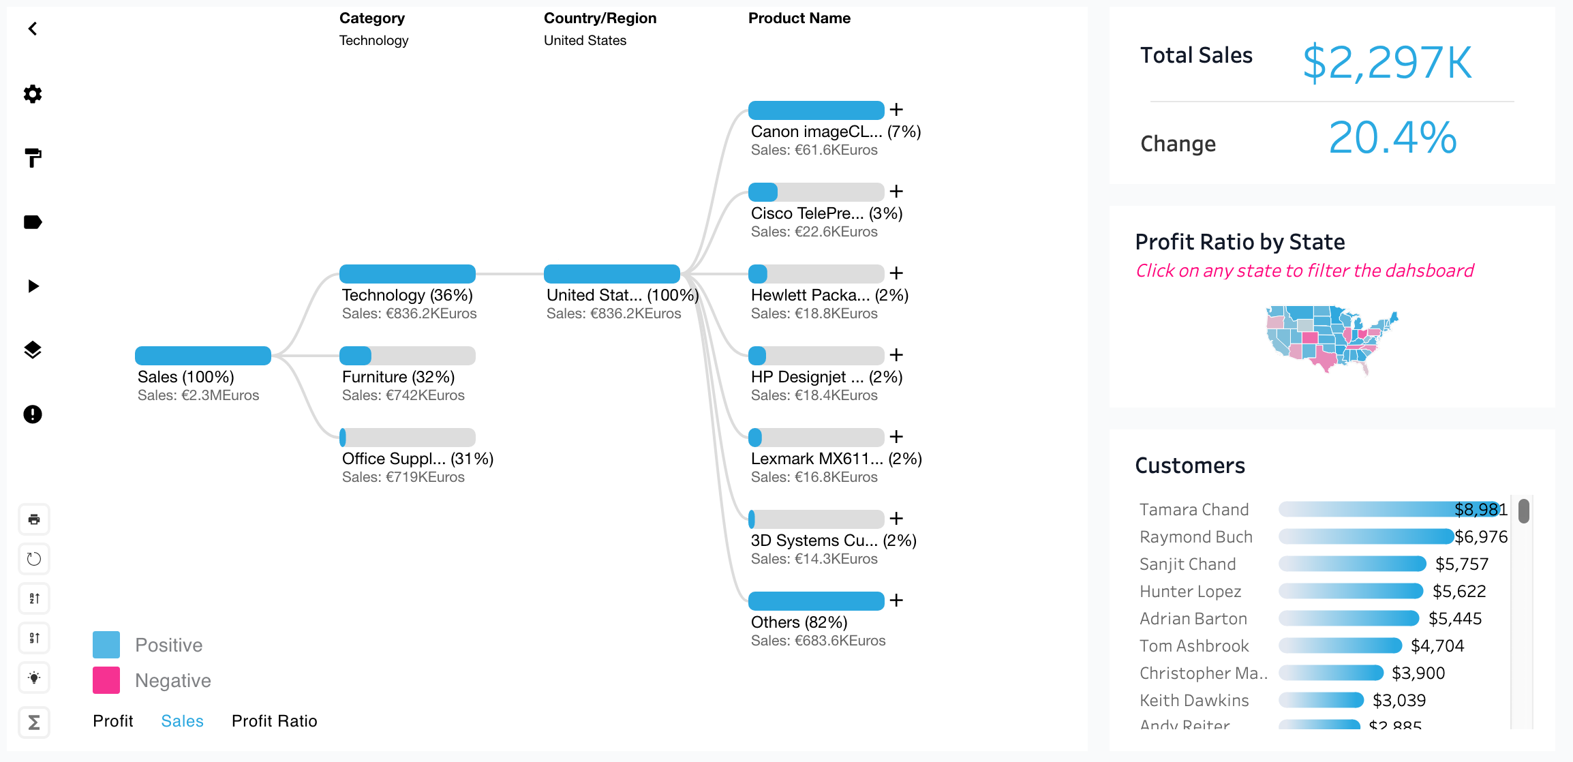Image resolution: width=1573 pixels, height=762 pixels.
Task: Switch to the Profit Ratio measure tab
Action: [x=274, y=721]
